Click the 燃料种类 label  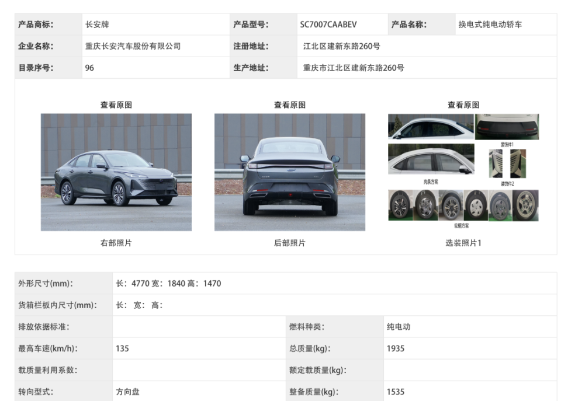(307, 327)
